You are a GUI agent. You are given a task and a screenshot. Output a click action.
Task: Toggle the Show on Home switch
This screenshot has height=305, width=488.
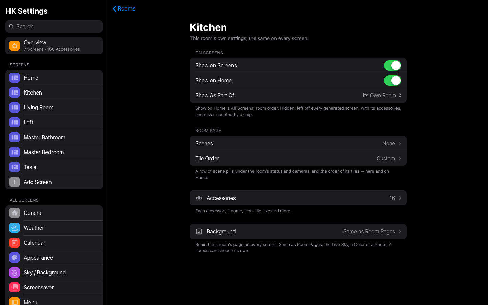pos(392,80)
